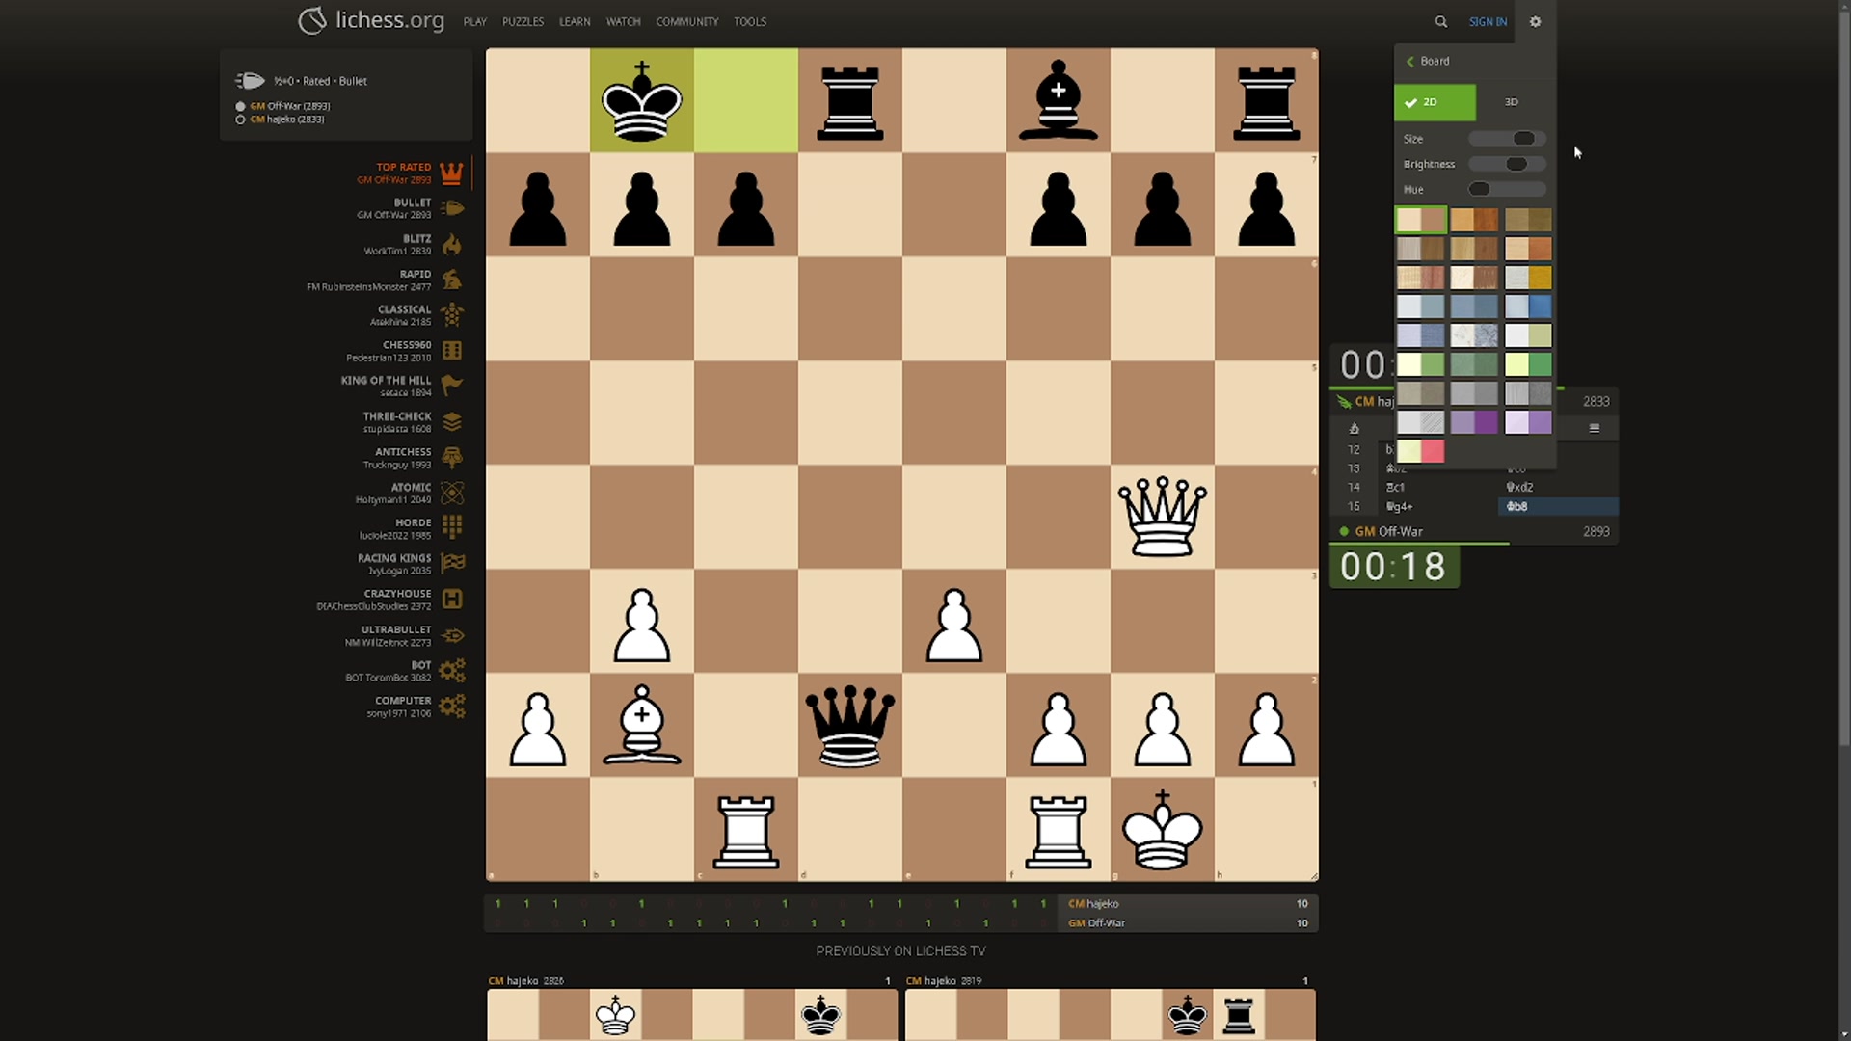Open the search magnifier icon
Image resolution: width=1851 pixels, height=1041 pixels.
click(x=1440, y=21)
